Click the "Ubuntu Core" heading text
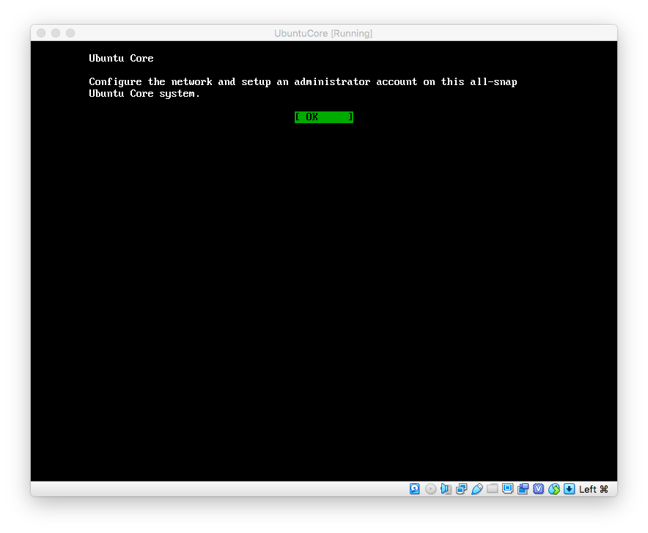 point(121,59)
